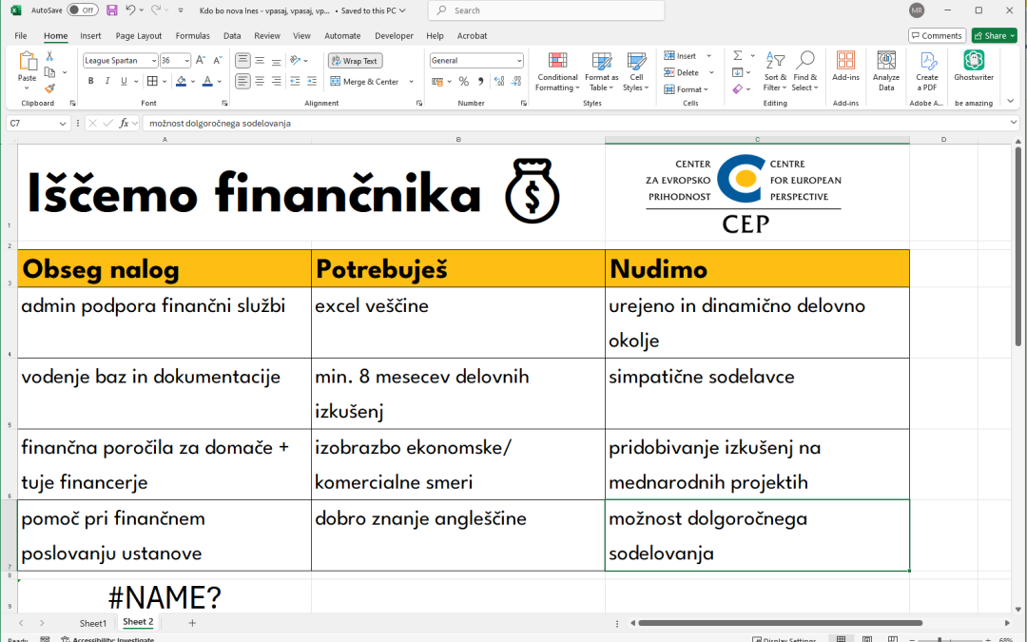
Task: Toggle Bold formatting
Action: pos(91,82)
